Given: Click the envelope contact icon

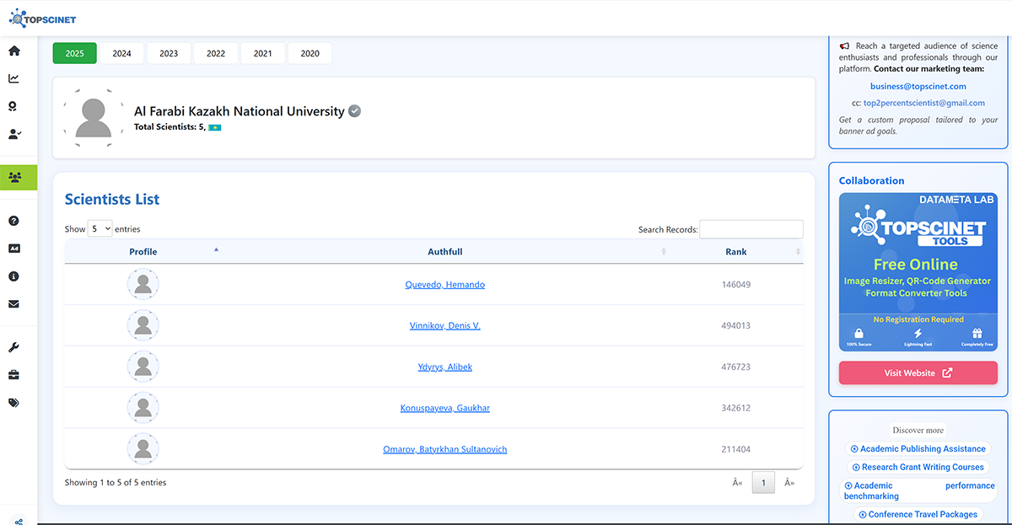Looking at the screenshot, I should (14, 304).
